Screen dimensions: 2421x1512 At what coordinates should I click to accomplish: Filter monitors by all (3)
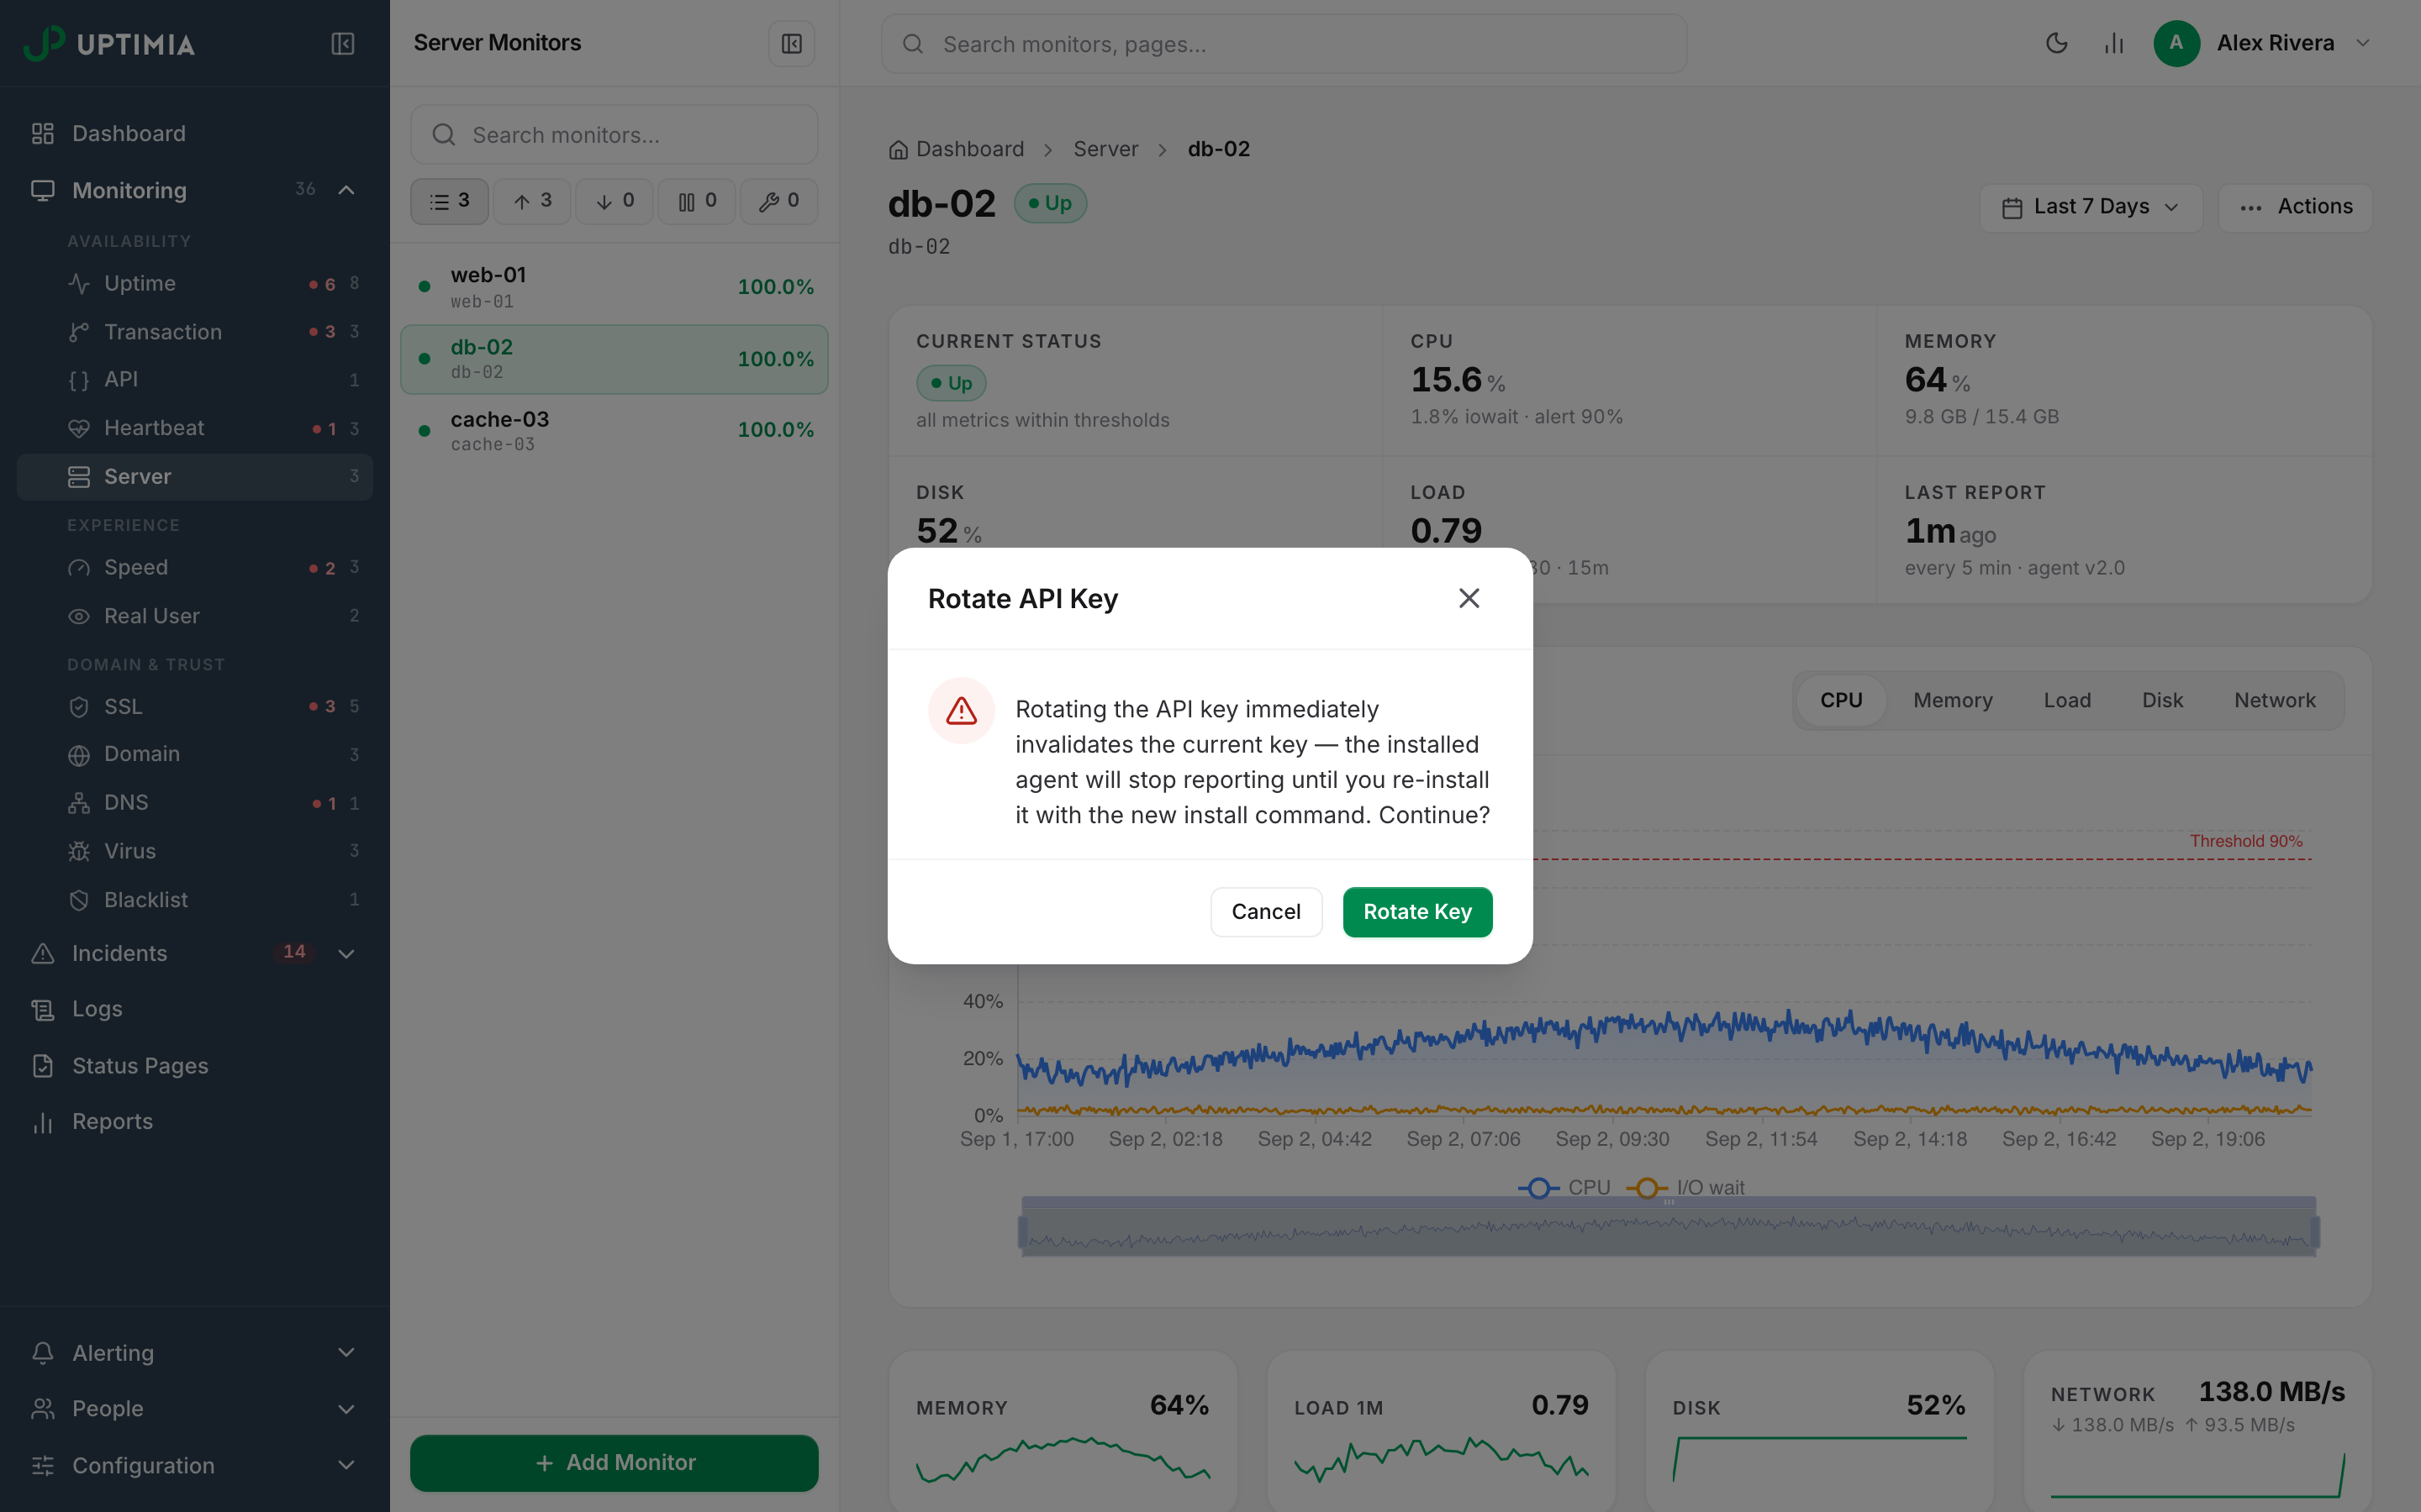(x=449, y=202)
